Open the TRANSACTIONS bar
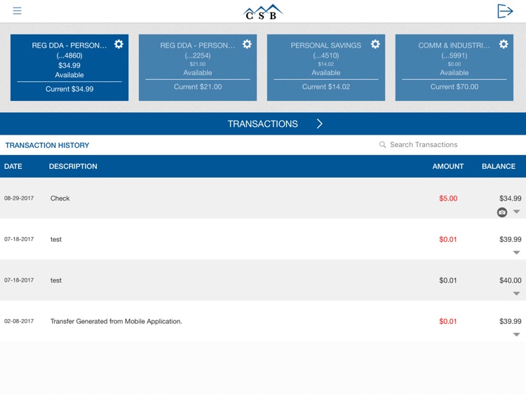 coord(263,123)
